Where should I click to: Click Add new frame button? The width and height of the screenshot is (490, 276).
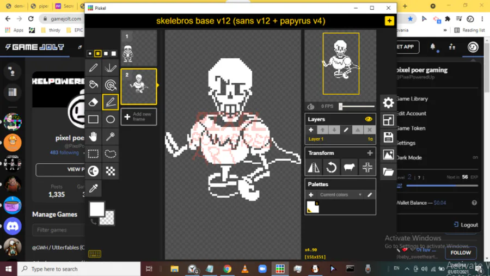tap(139, 116)
